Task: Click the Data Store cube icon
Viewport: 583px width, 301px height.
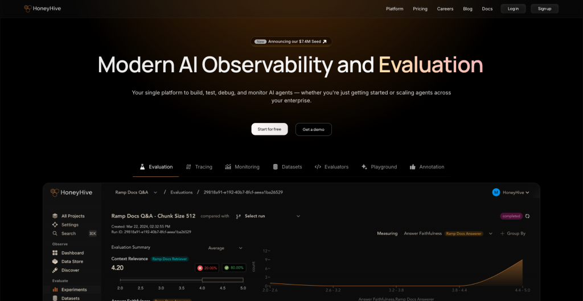Action: (55, 261)
